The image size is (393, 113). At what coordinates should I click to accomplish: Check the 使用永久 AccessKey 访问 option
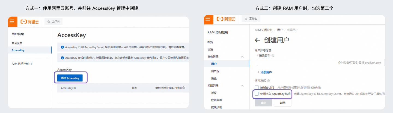(257, 94)
